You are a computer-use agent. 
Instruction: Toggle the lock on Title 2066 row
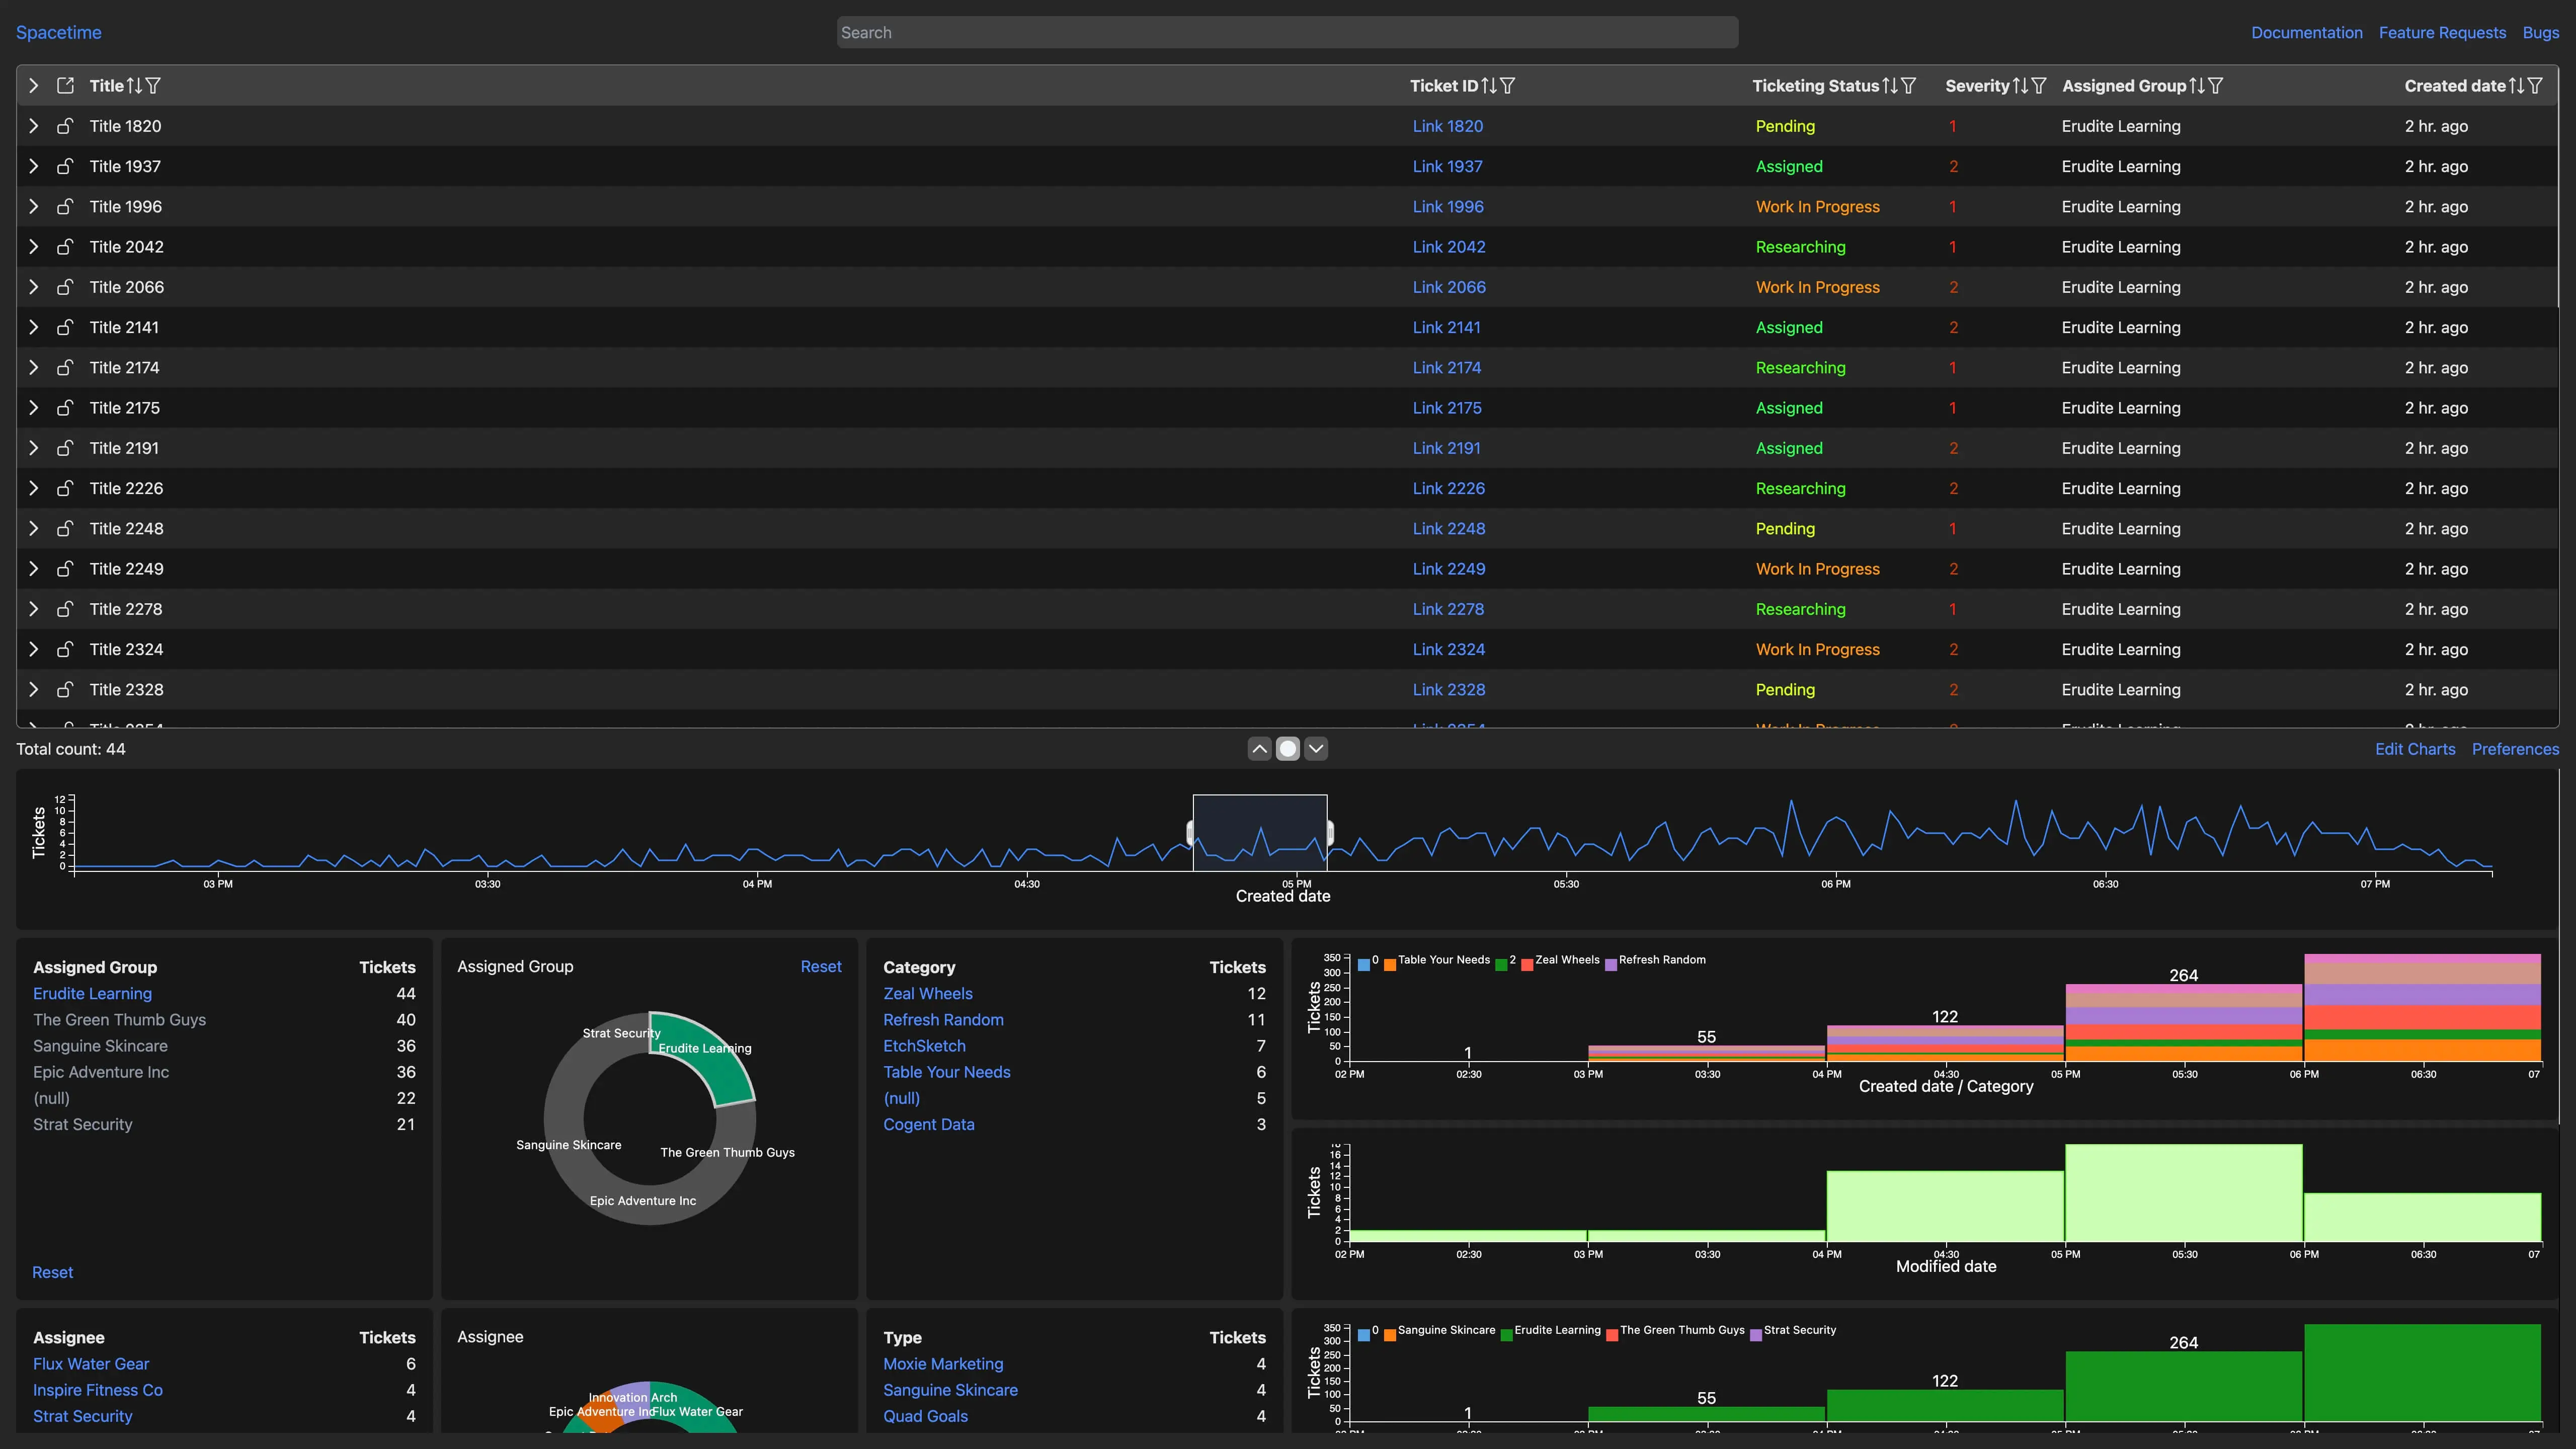point(65,287)
